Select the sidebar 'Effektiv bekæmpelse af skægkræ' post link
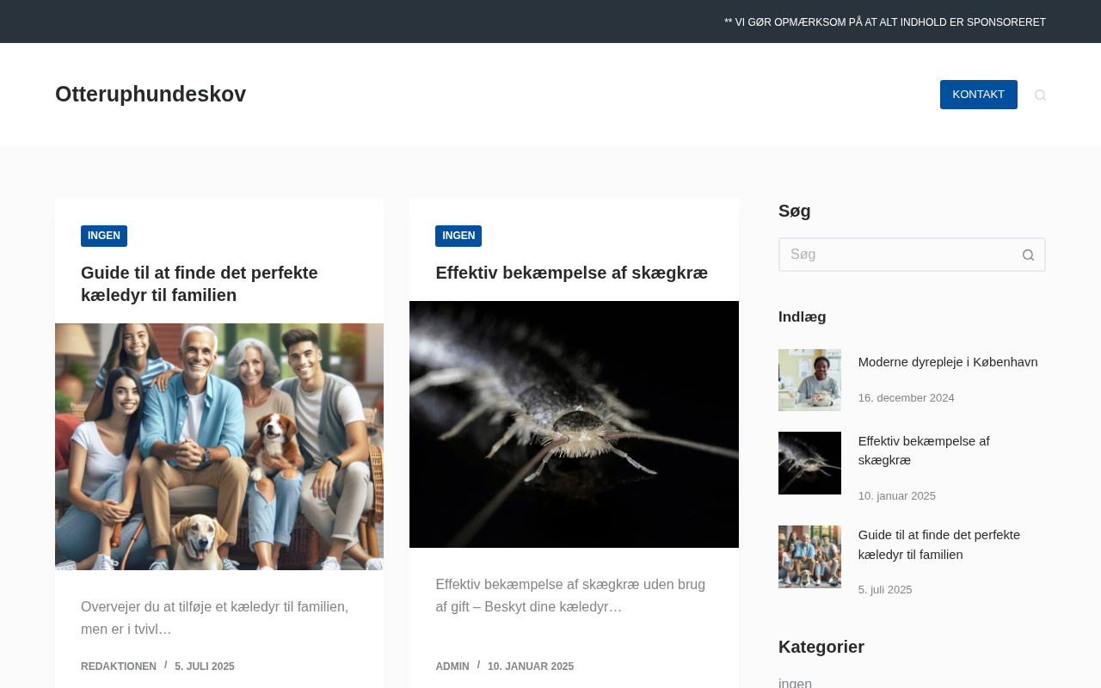 (x=924, y=451)
